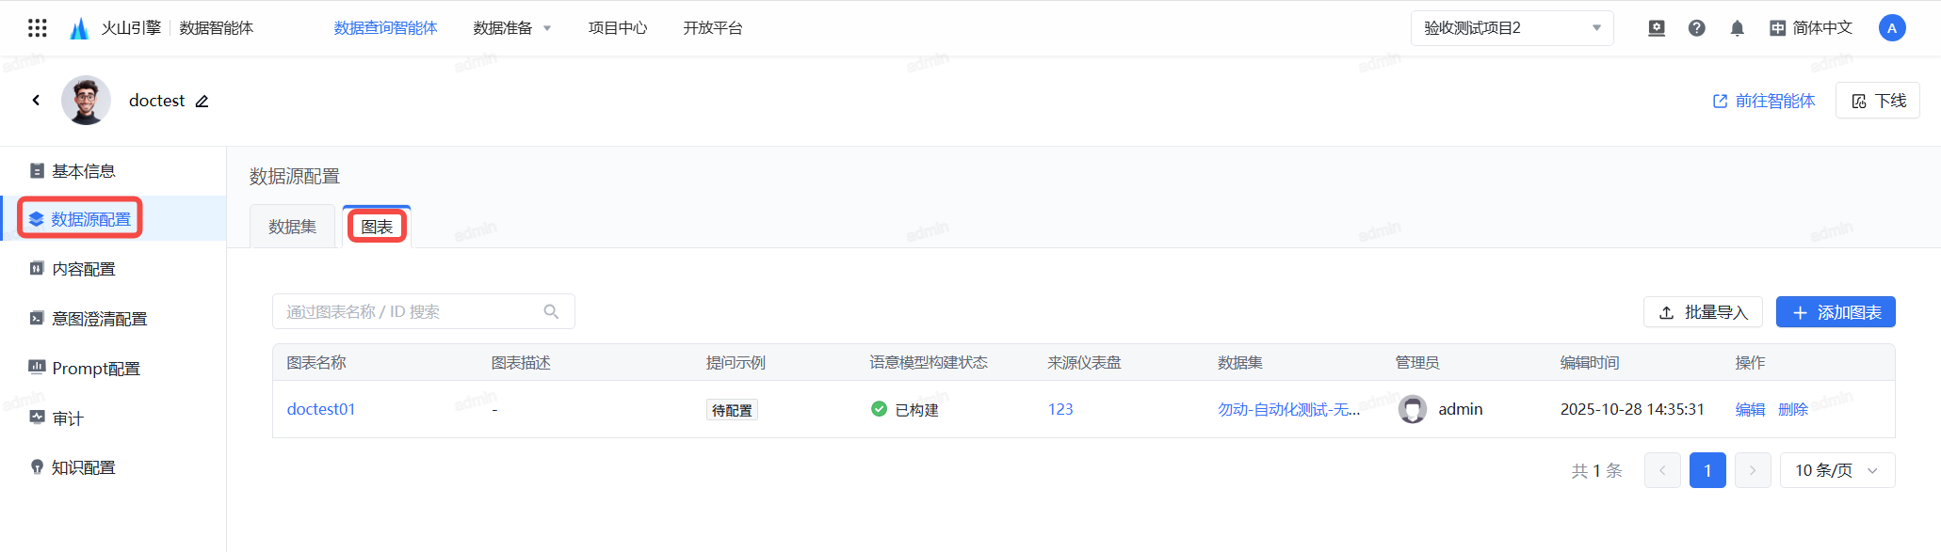Click 删除 for doctest01
The image size is (1941, 552).
click(1793, 409)
